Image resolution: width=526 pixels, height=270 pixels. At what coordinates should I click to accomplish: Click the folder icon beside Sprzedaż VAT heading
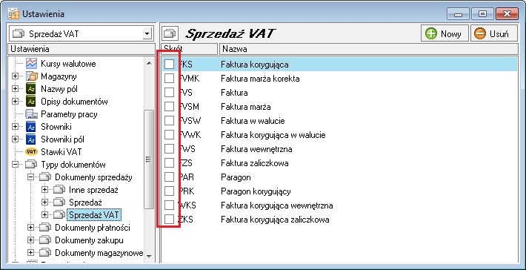pyautogui.click(x=170, y=33)
